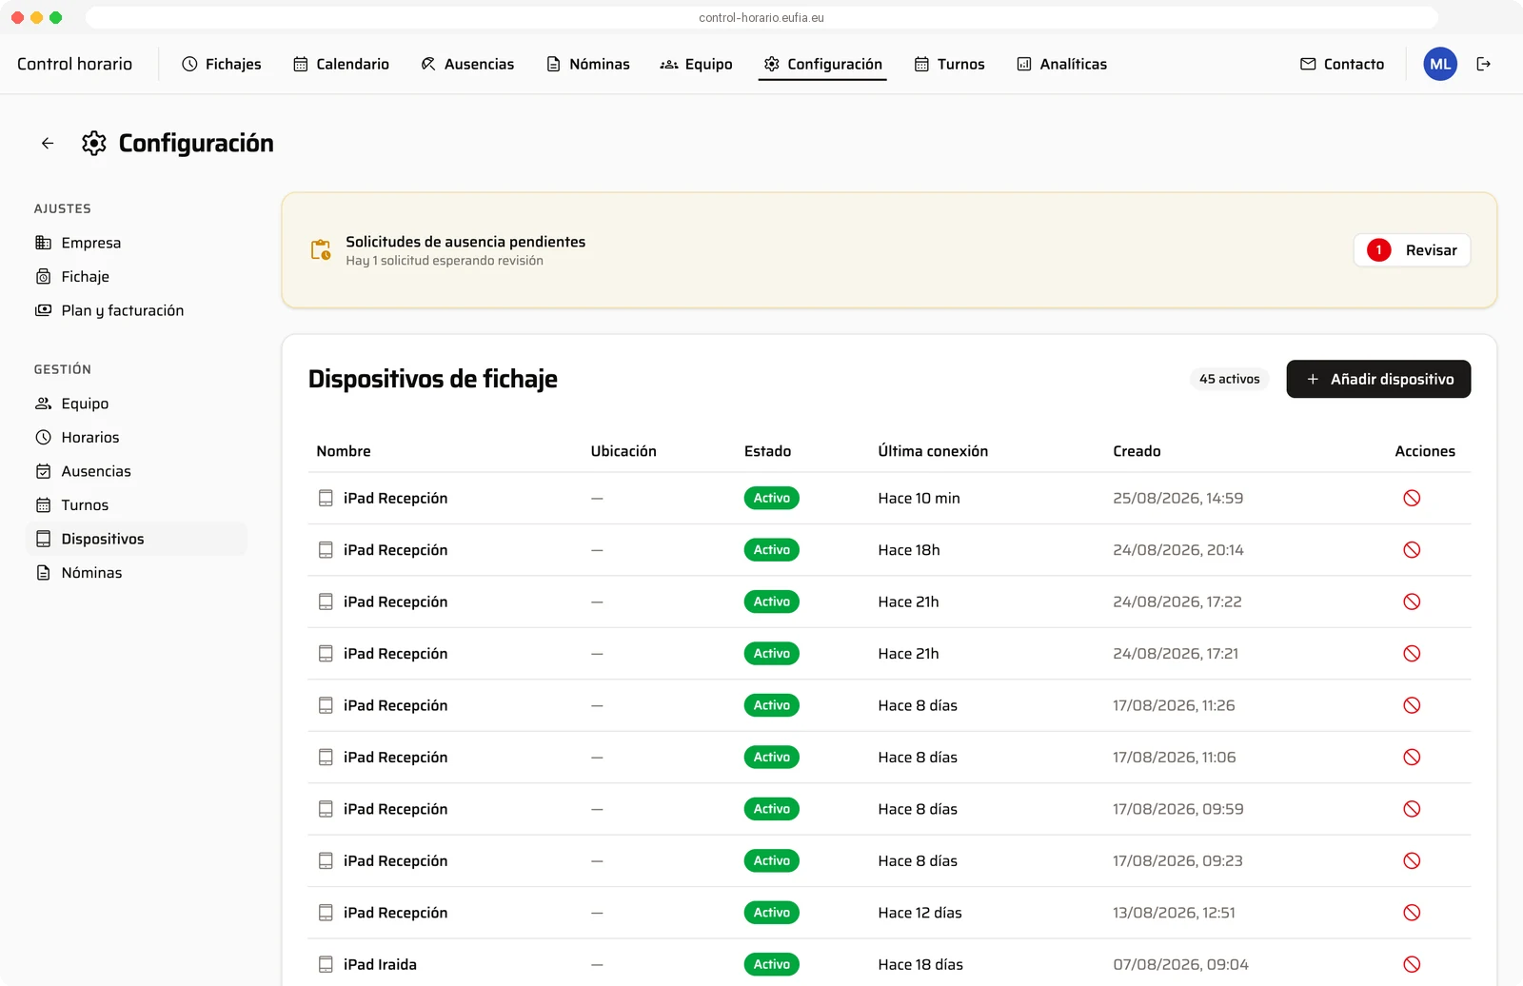Screen dimensions: 1523x986
Task: Click the 45 activos badge
Action: tap(1229, 379)
